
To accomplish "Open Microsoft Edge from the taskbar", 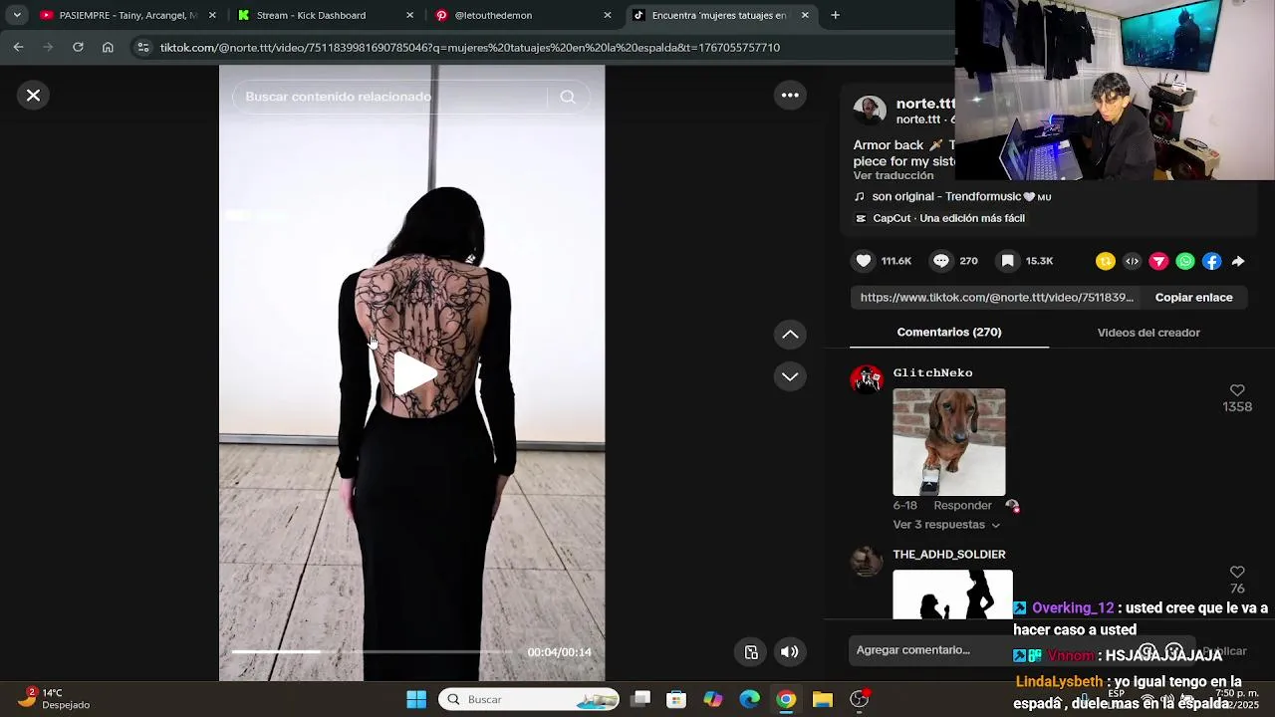I will 750,699.
